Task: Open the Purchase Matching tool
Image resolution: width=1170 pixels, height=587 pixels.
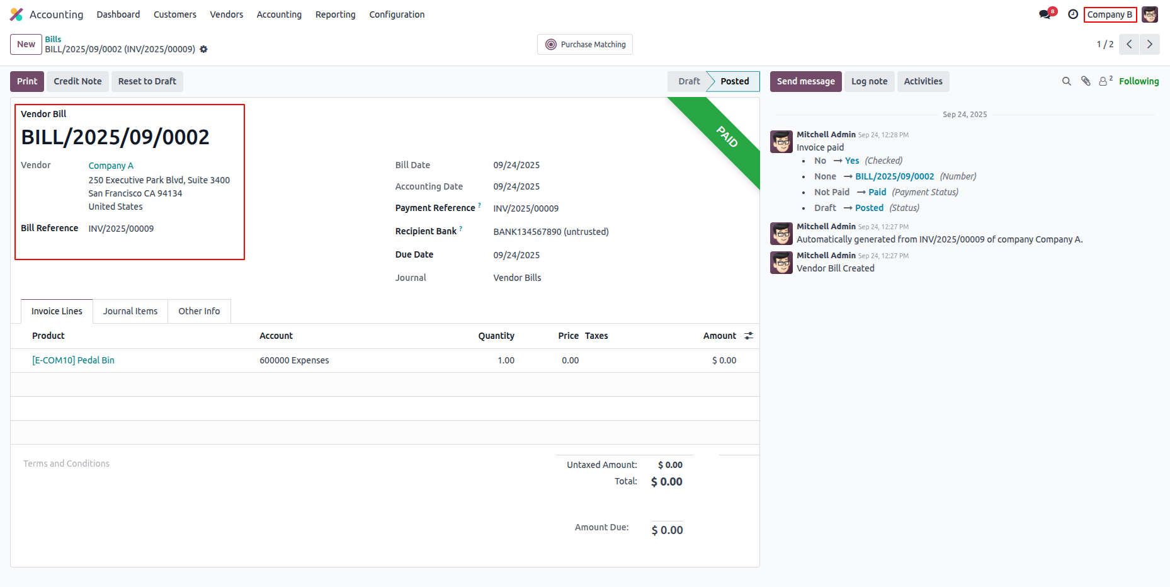Action: pos(584,44)
